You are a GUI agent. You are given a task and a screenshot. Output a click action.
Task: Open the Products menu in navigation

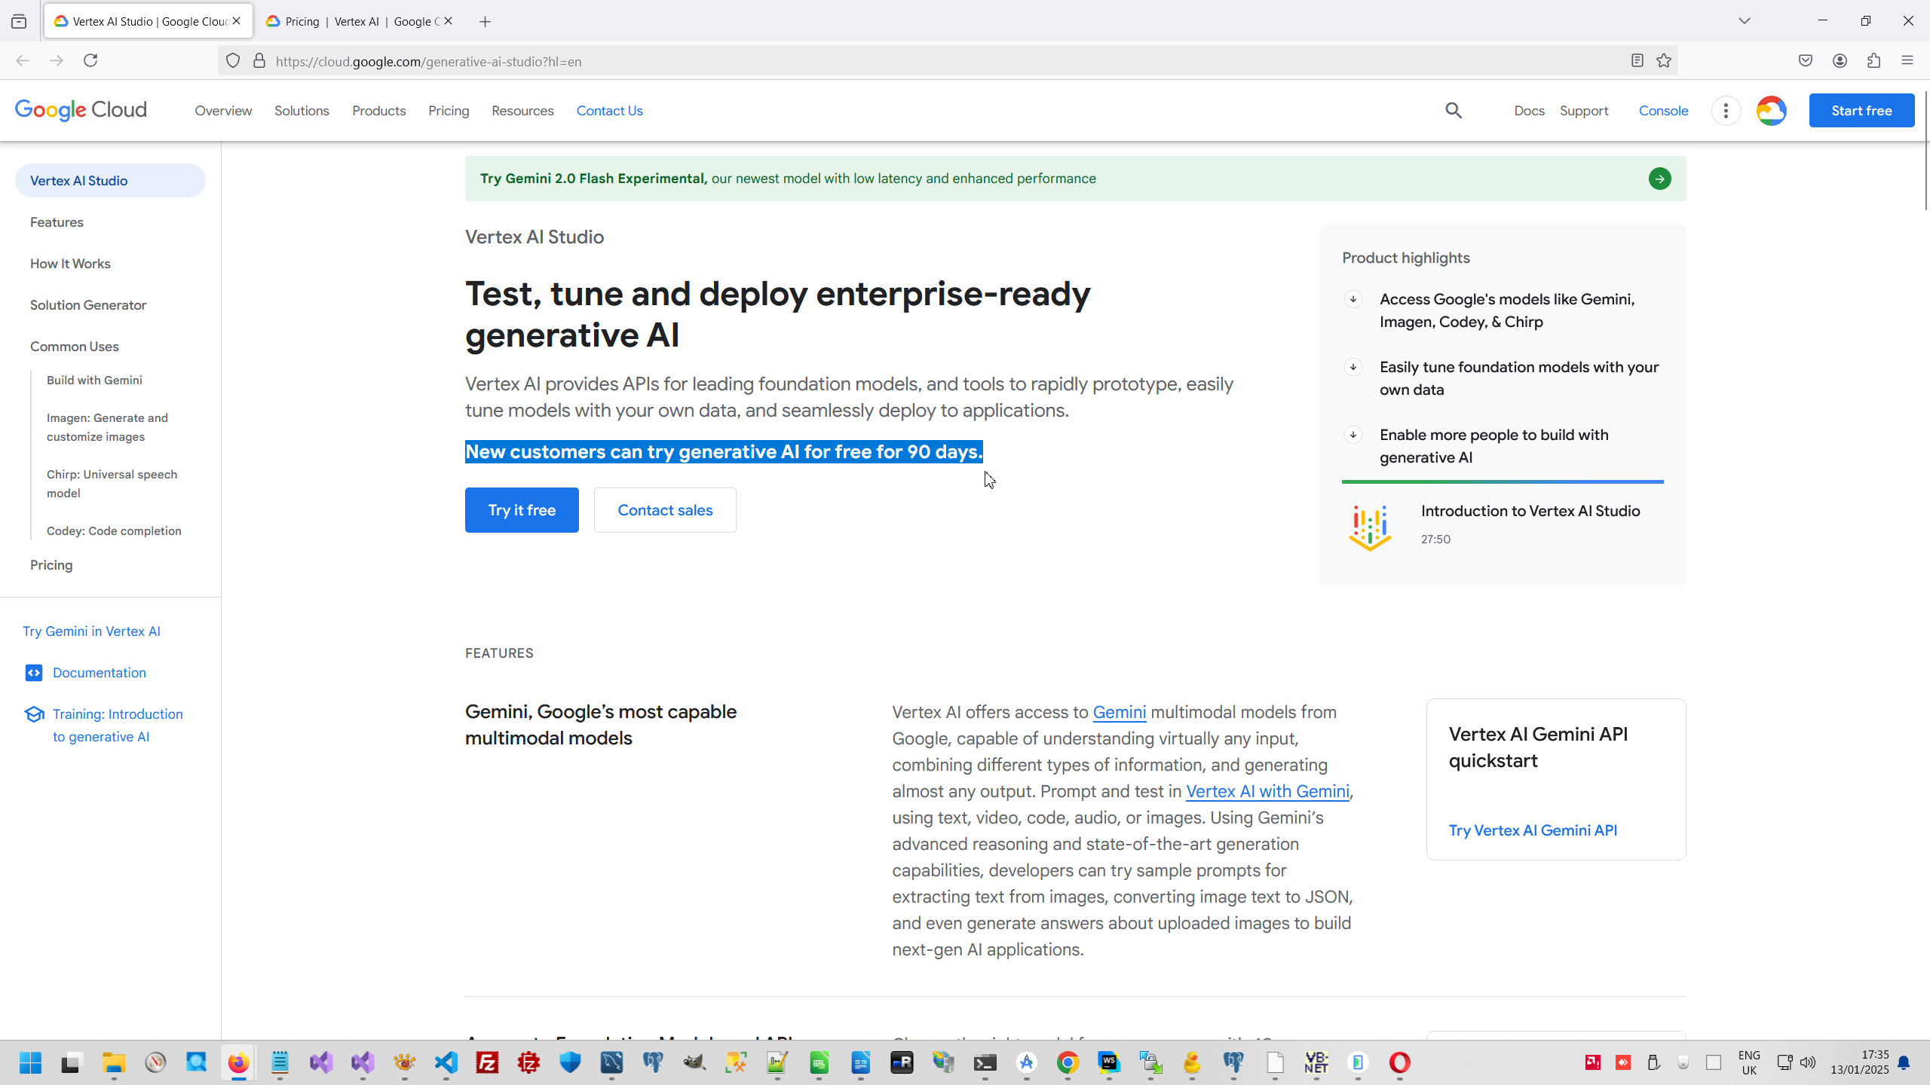(378, 111)
